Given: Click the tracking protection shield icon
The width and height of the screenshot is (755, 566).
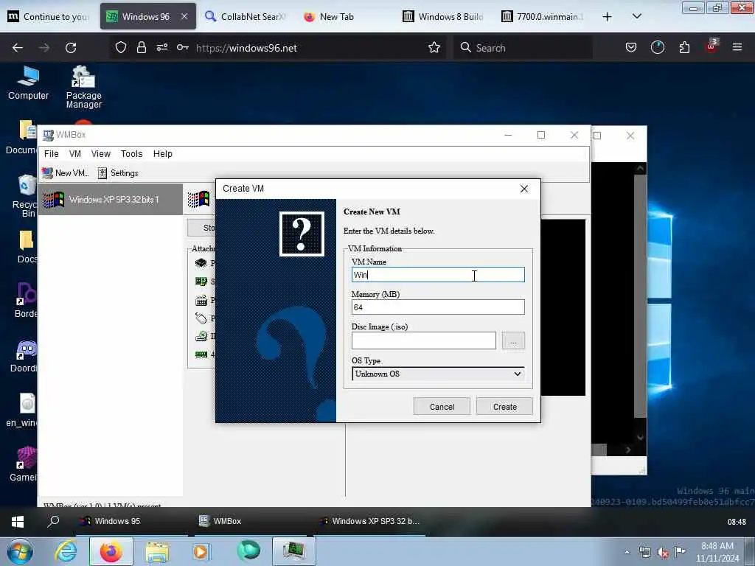Looking at the screenshot, I should pyautogui.click(x=121, y=48).
